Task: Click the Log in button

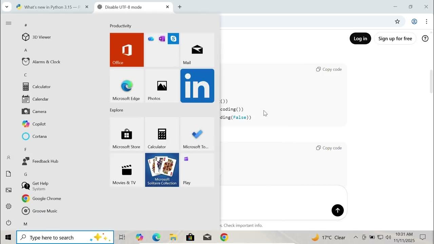Action: click(360, 39)
